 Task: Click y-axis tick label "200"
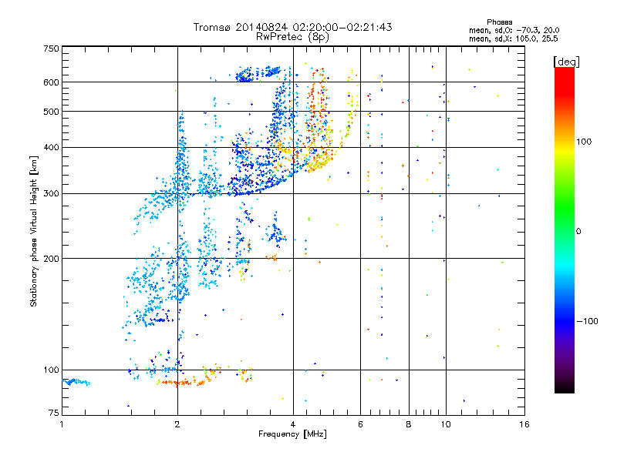[x=51, y=259]
